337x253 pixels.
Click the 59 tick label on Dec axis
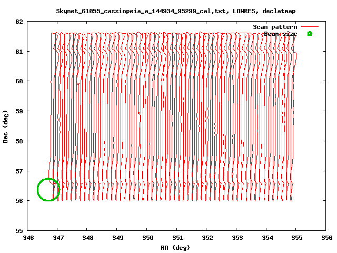click(x=19, y=111)
